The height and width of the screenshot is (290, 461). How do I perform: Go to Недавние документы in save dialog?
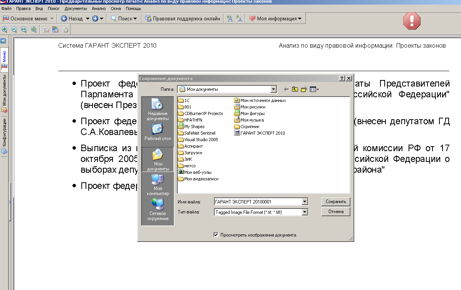(x=158, y=109)
